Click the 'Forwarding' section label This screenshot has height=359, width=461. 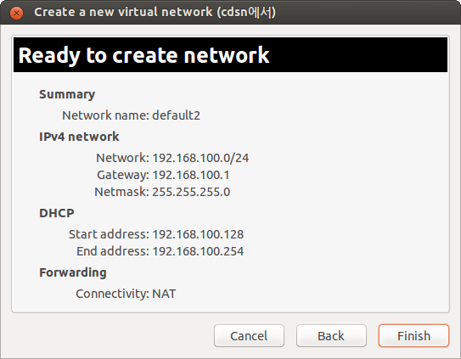pos(73,272)
